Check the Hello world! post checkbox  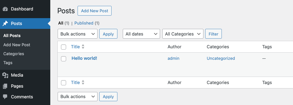(x=64, y=59)
